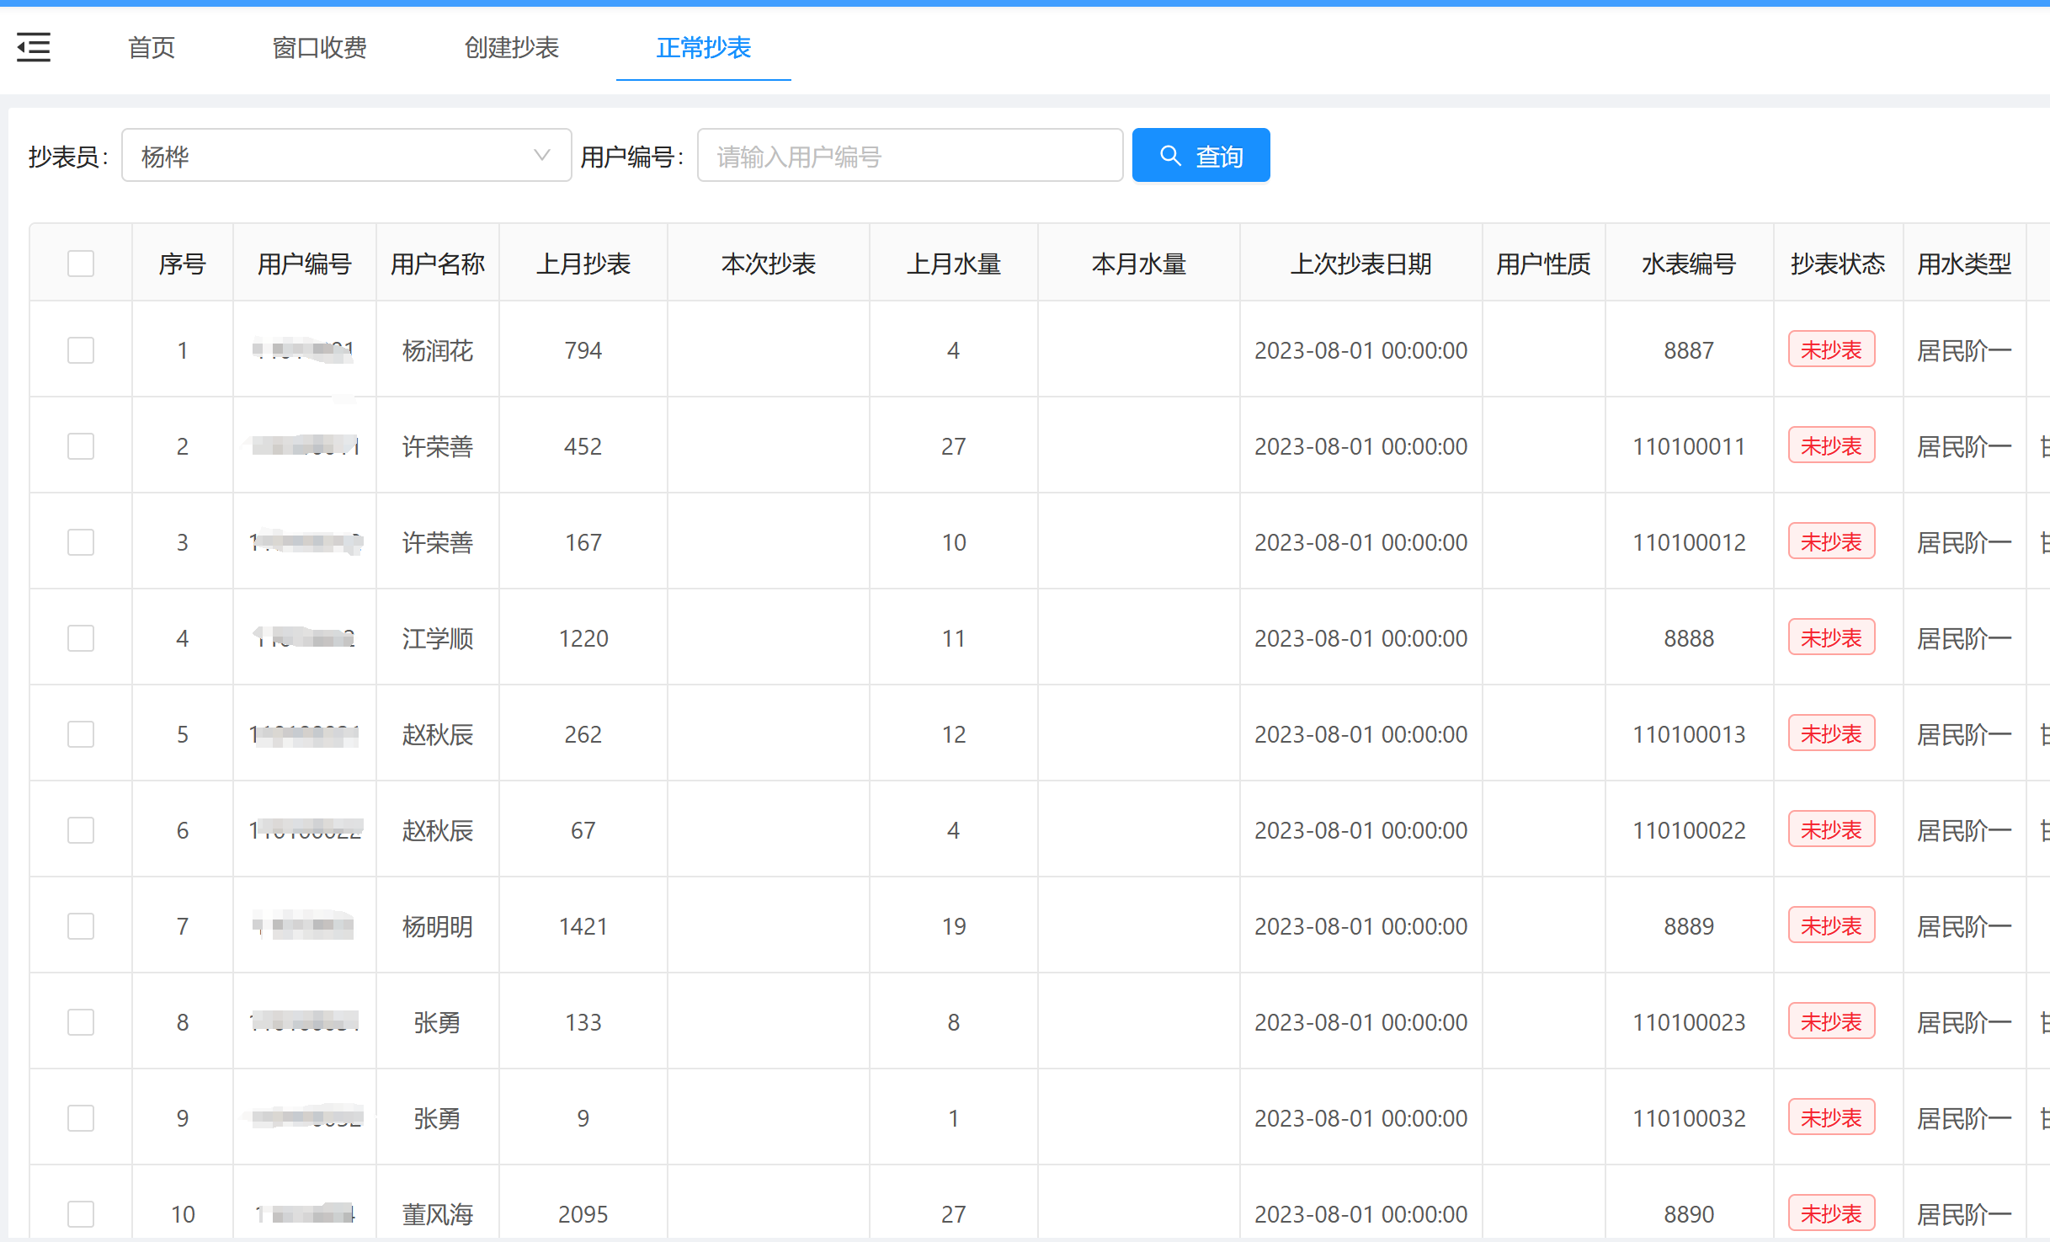Click the 未抄表 tag for 杨润花
The width and height of the screenshot is (2050, 1242).
1832,349
